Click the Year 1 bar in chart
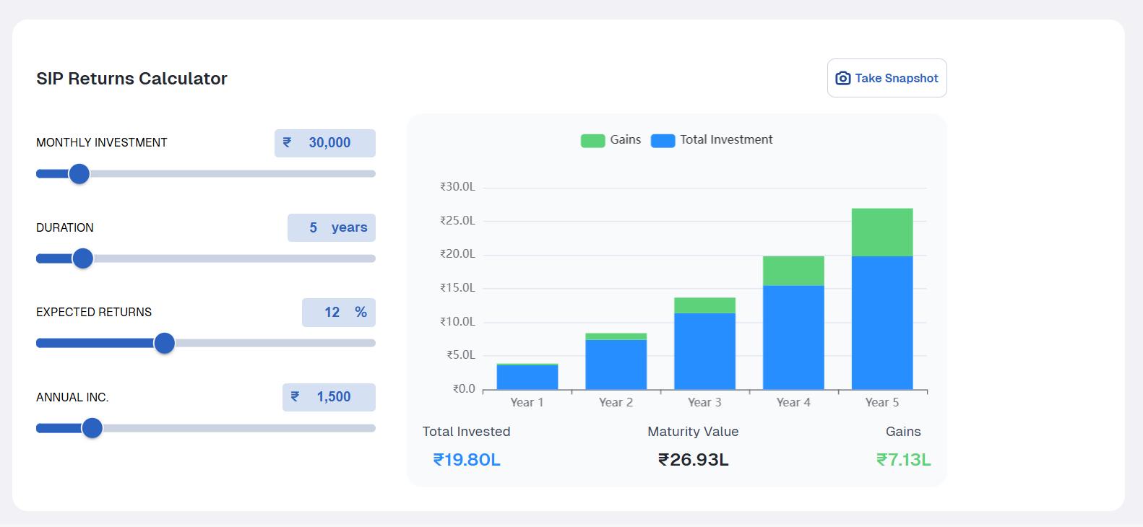1143x527 pixels. [527, 378]
